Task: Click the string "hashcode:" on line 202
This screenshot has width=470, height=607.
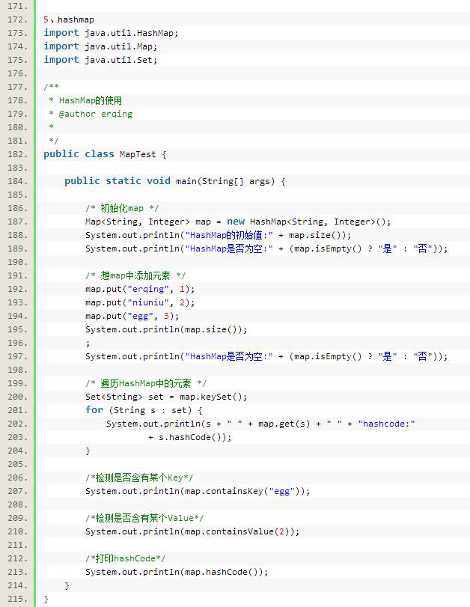Action: tap(386, 424)
